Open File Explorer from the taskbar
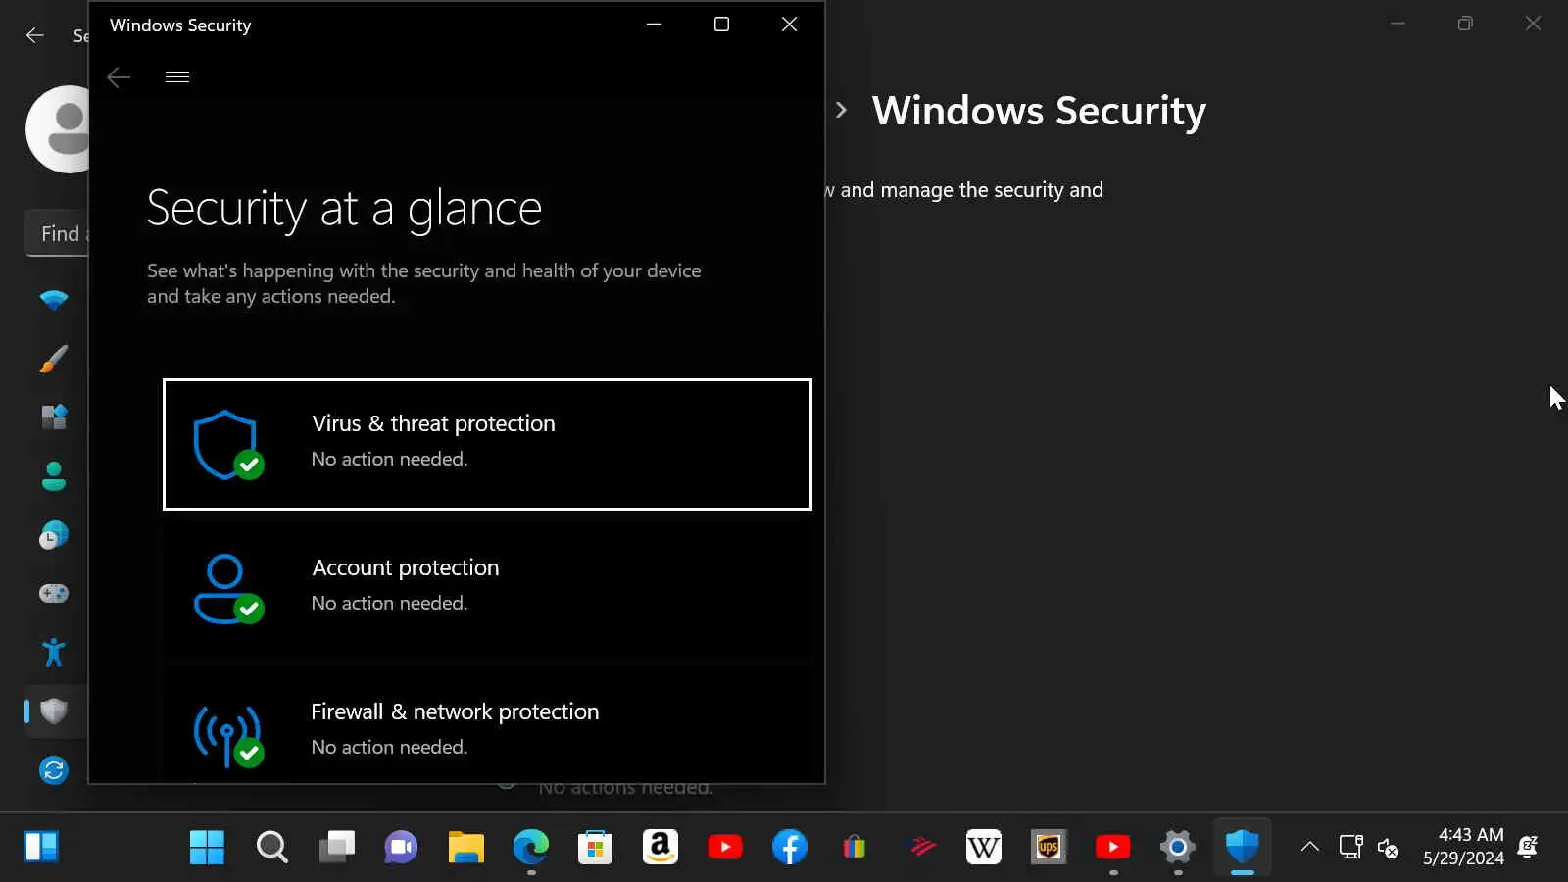1568x882 pixels. (465, 847)
